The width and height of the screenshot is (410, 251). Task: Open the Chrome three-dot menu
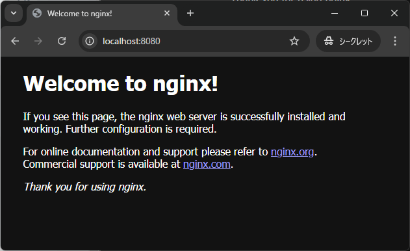(x=395, y=41)
